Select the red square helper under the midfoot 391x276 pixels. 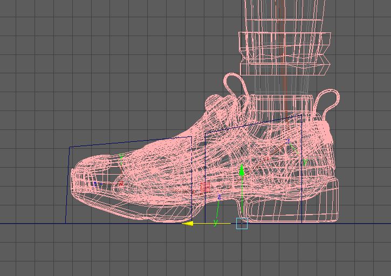click(205, 187)
